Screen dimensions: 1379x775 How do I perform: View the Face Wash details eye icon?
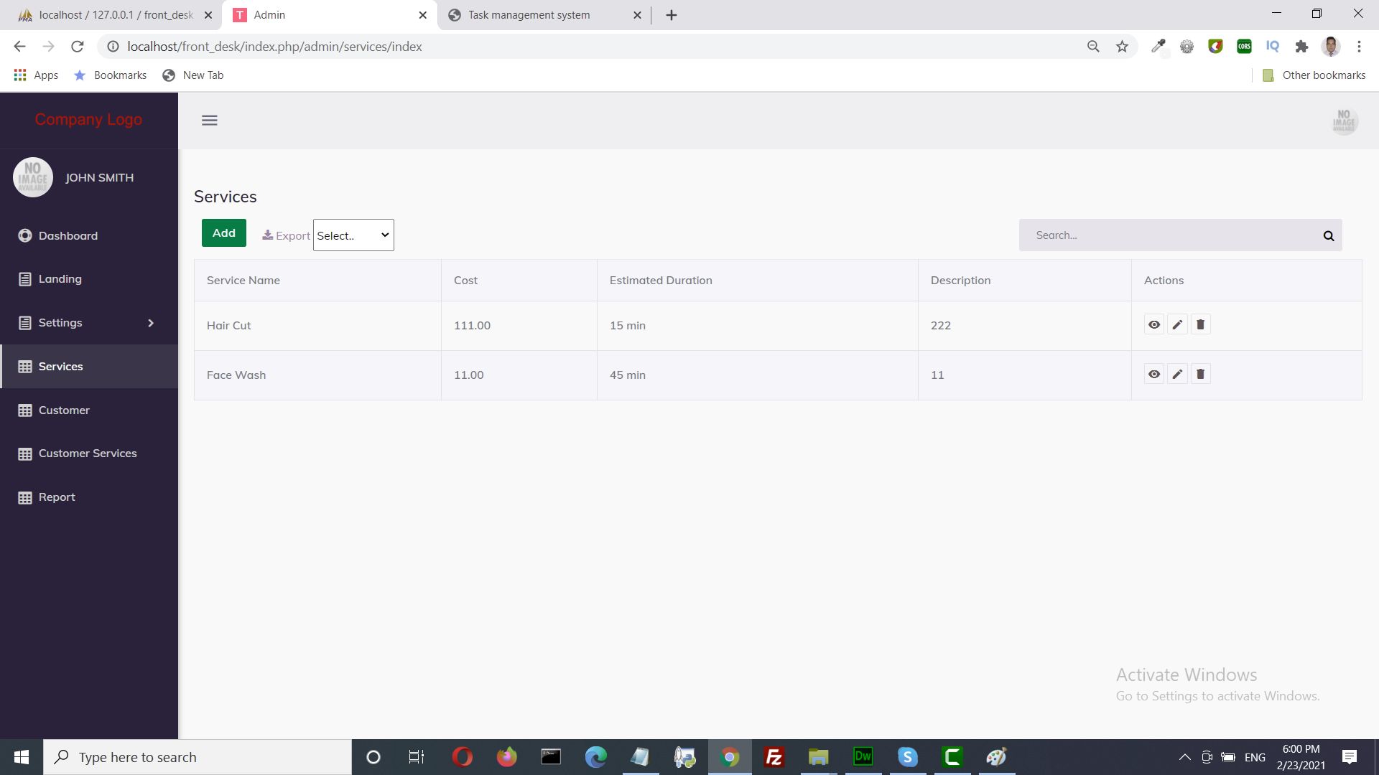point(1153,374)
